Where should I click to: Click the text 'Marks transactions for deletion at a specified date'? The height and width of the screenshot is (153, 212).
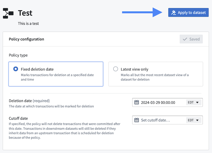[x=57, y=75]
